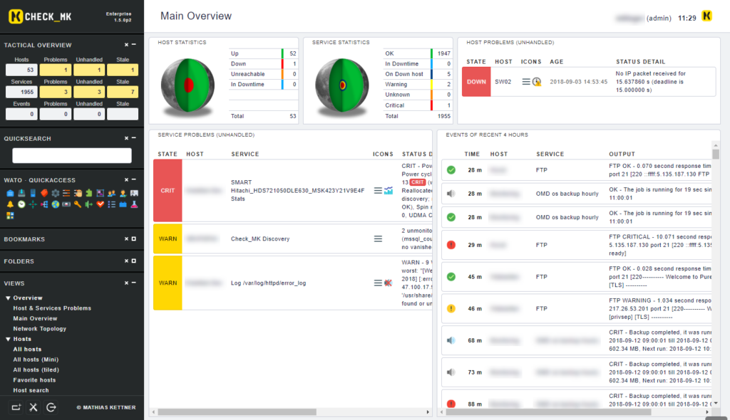Click the pink flask icon in WATO
730x420 pixels.
[134, 204]
